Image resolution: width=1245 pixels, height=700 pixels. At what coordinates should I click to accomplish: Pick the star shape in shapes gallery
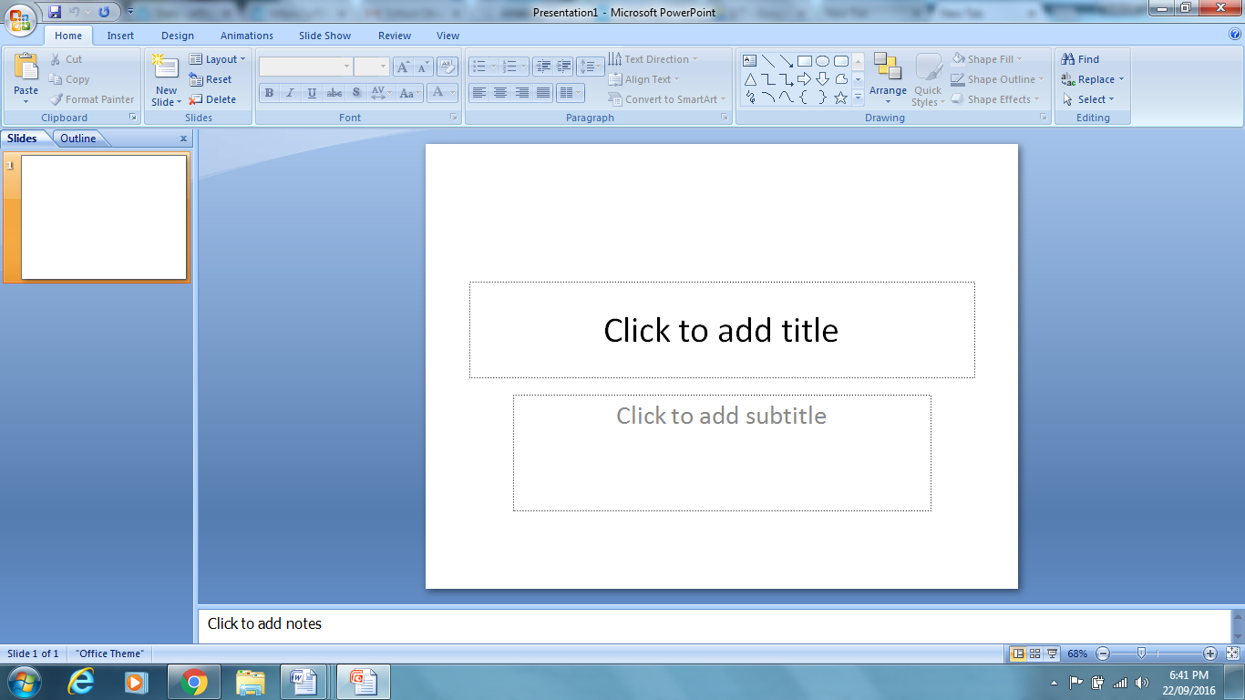coord(840,98)
